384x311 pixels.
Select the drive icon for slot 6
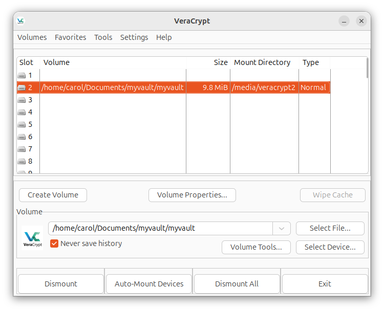22,137
